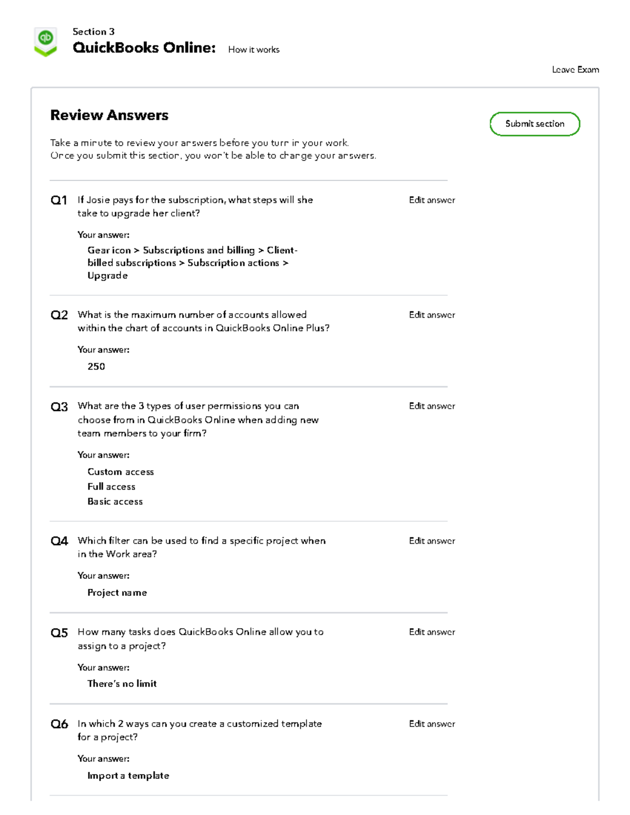Click the answer text 250 under Q2
Viewport: 630px width, 815px height.
(96, 366)
